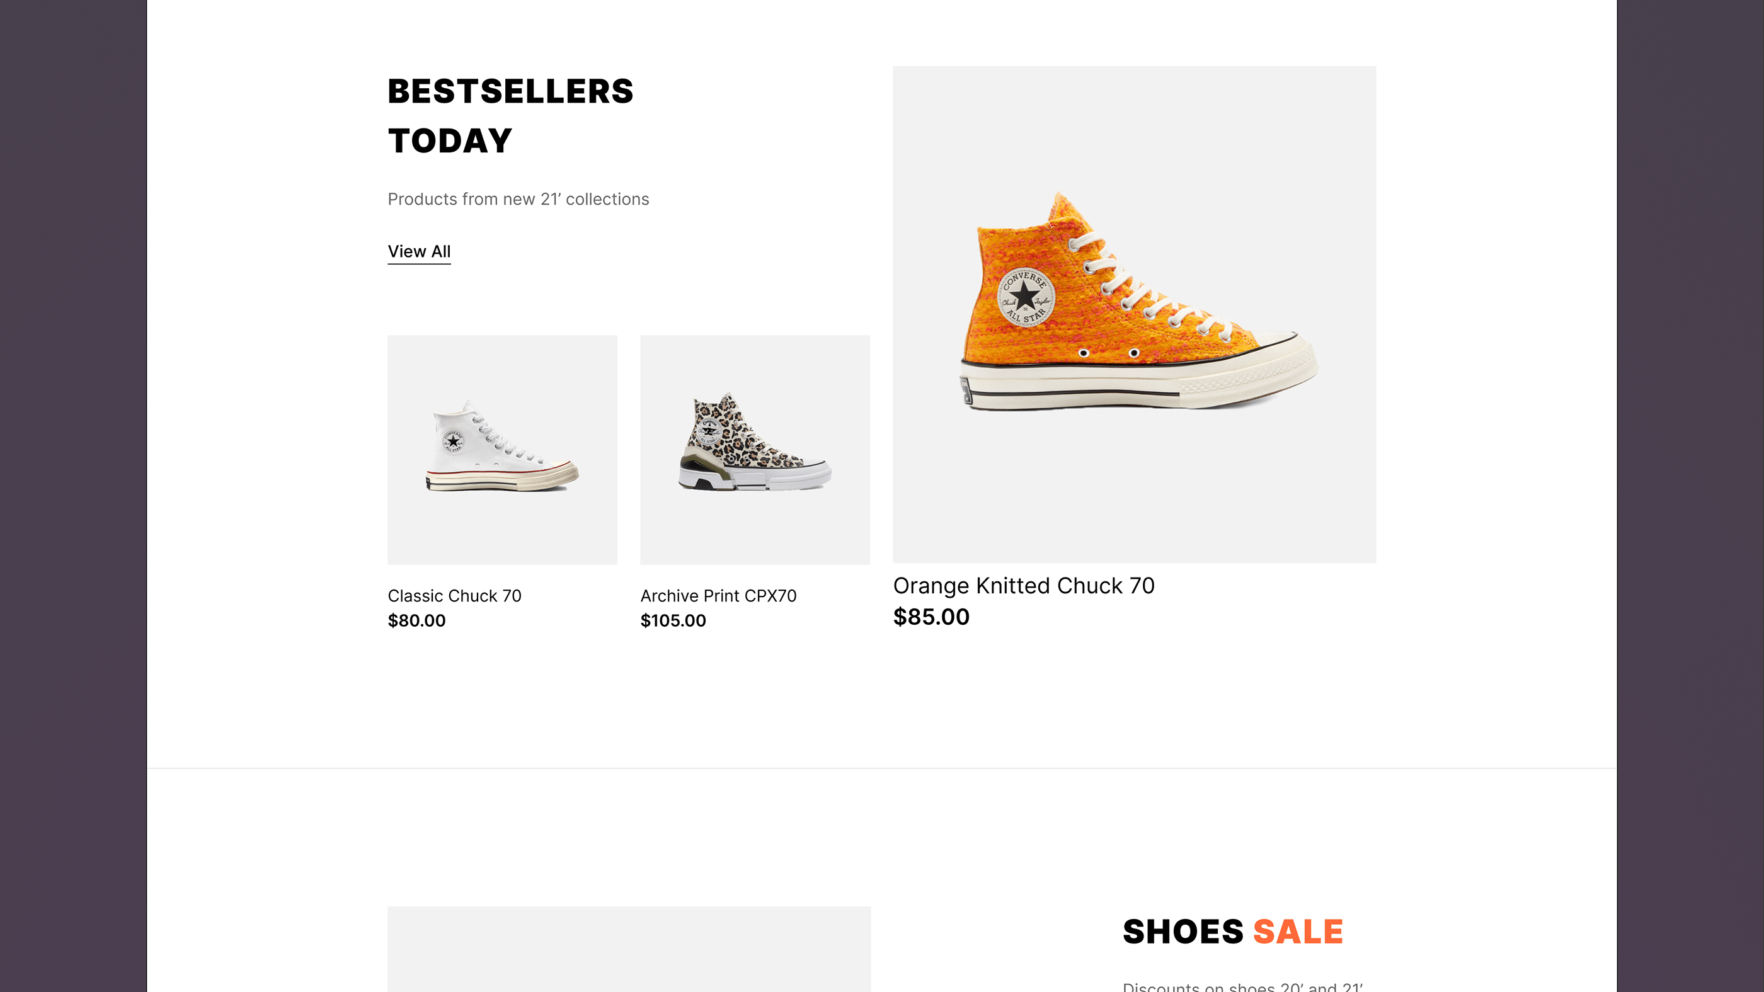Screen dimensions: 1764x992
Task: Click the BESTSELLERS heading text
Action: pos(510,92)
